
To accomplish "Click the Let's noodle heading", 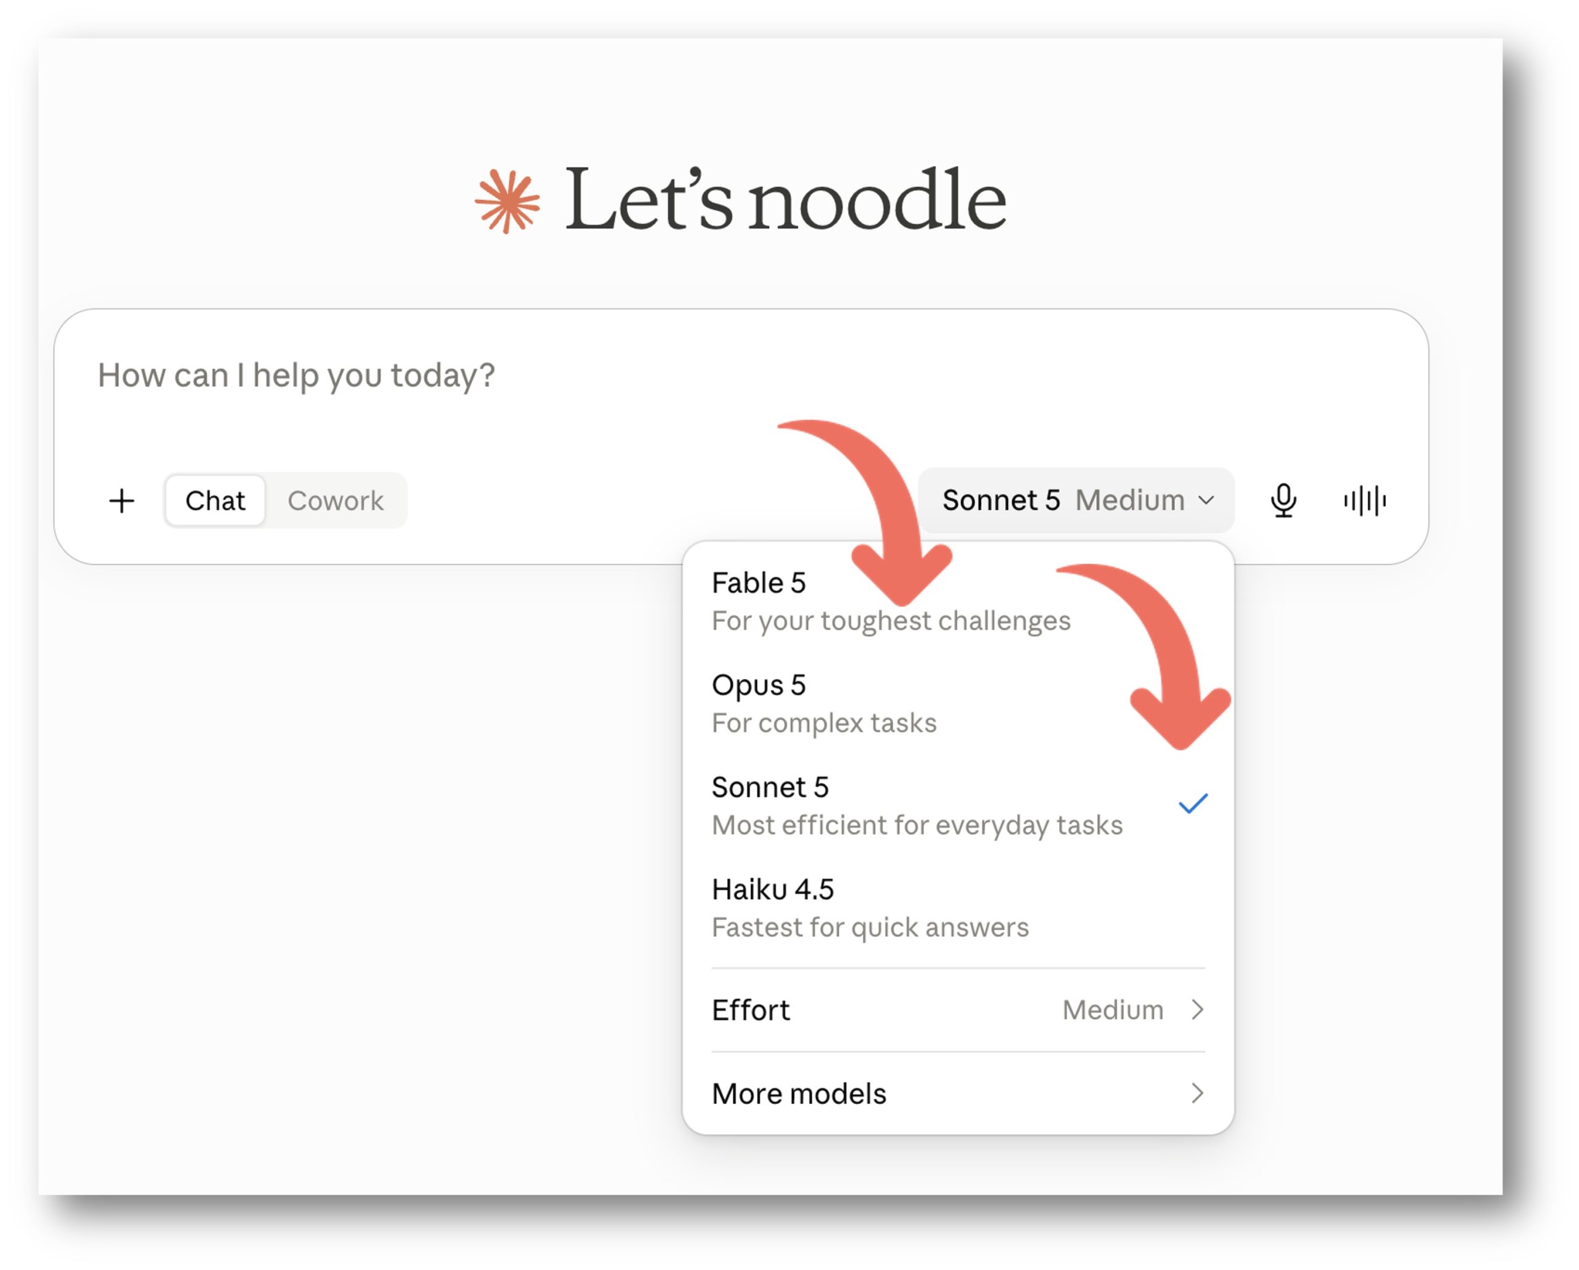I will click(785, 199).
